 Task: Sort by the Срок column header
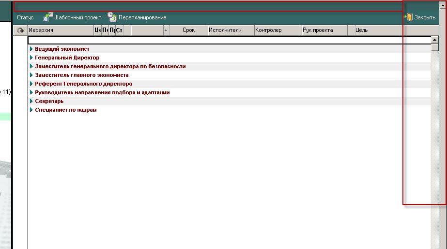point(188,30)
